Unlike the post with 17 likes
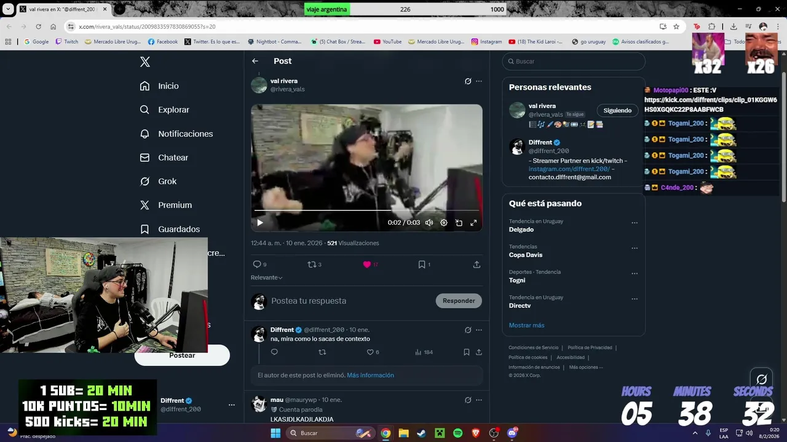Viewport: 787px width, 442px height. 370,265
